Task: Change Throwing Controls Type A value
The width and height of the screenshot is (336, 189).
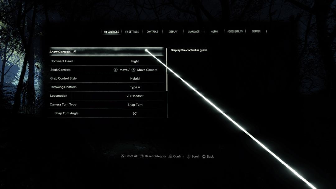Action: coord(135,87)
